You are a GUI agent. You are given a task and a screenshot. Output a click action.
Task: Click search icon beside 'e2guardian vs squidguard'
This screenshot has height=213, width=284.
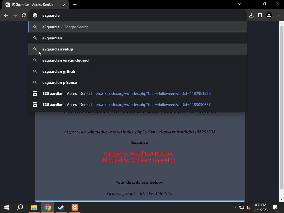point(35,60)
